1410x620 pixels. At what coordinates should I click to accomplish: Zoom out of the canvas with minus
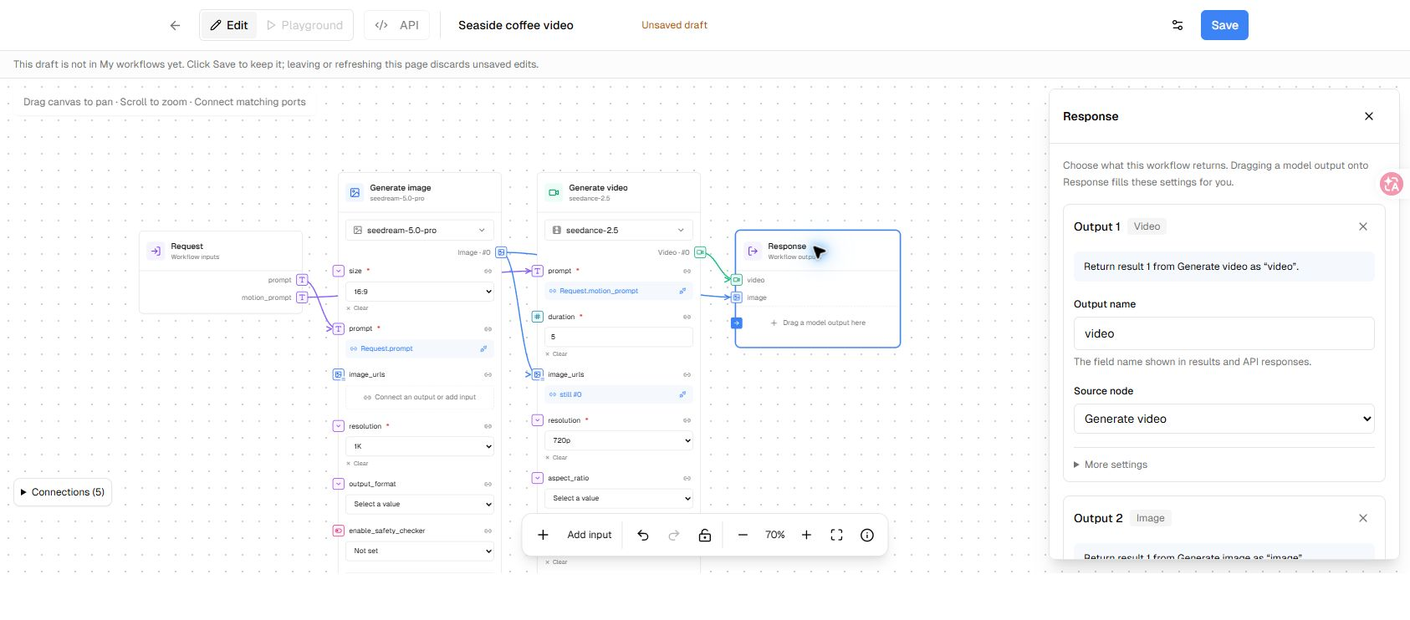pyautogui.click(x=743, y=535)
